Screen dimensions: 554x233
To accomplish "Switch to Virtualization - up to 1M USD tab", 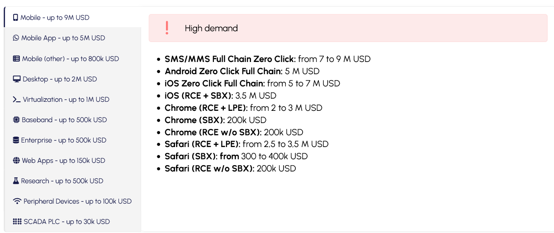I will point(66,100).
